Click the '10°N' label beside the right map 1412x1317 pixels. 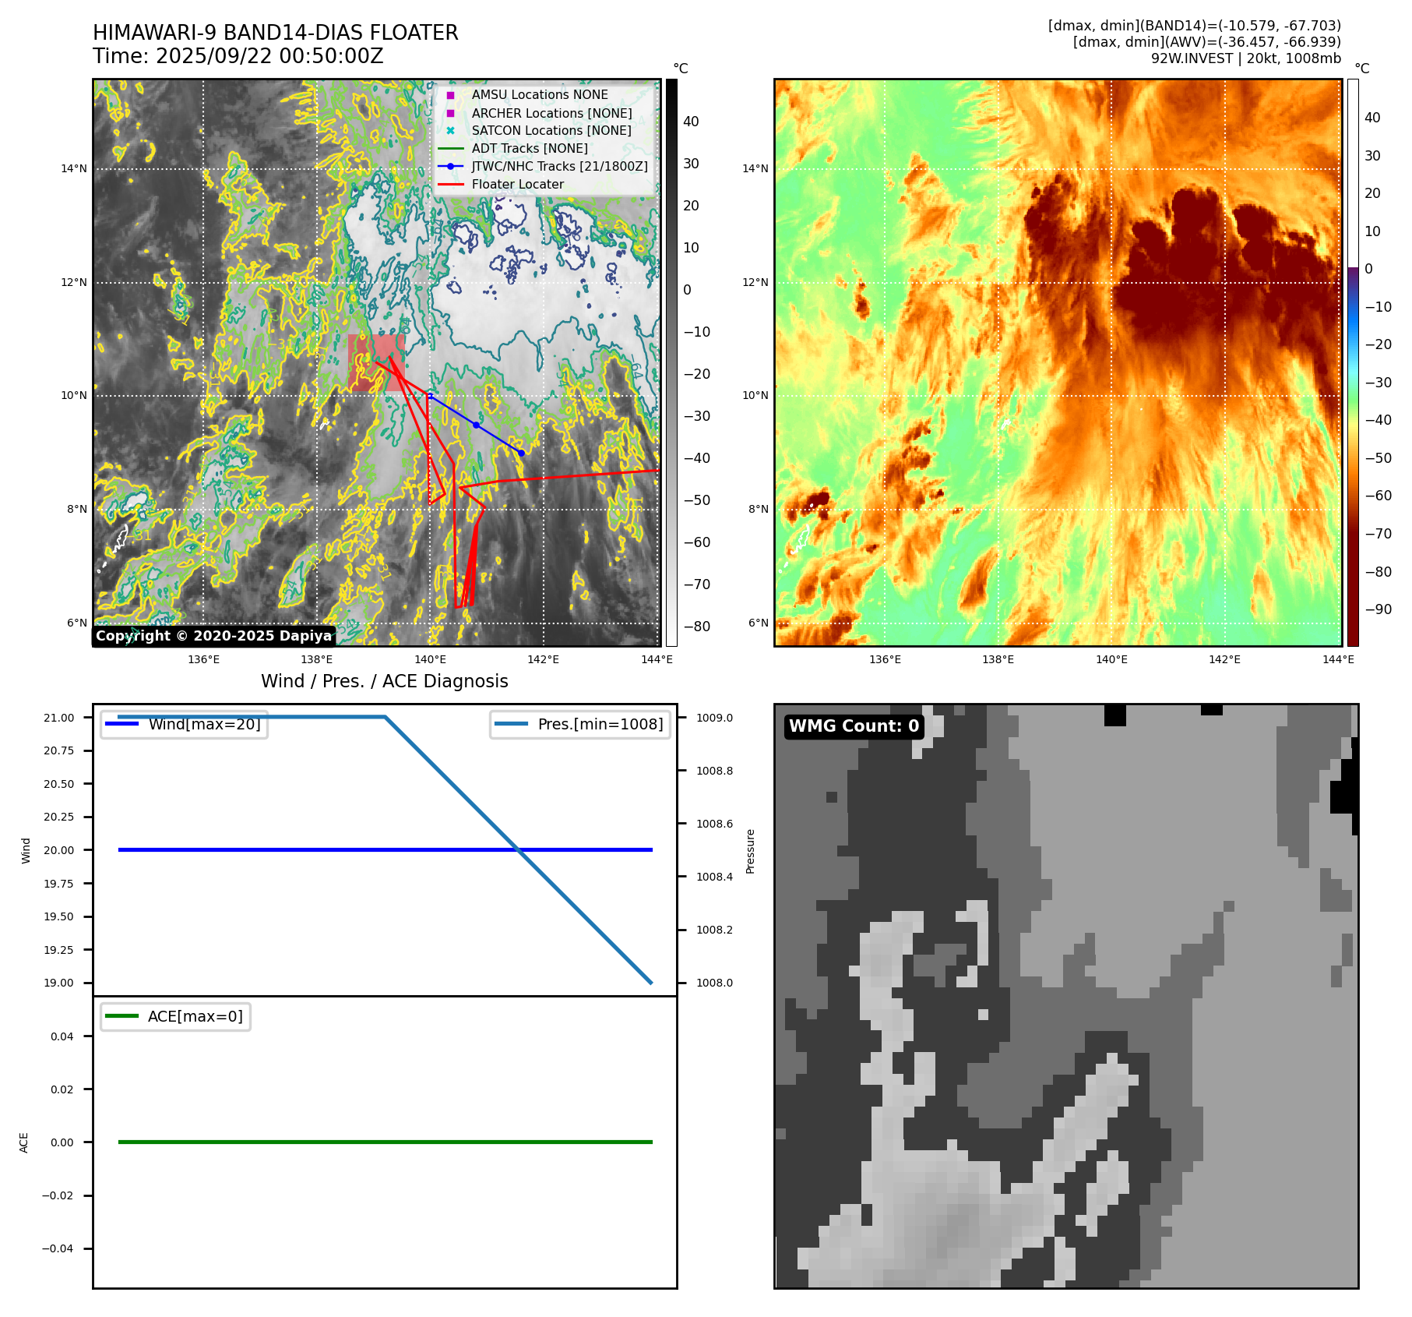coord(755,395)
